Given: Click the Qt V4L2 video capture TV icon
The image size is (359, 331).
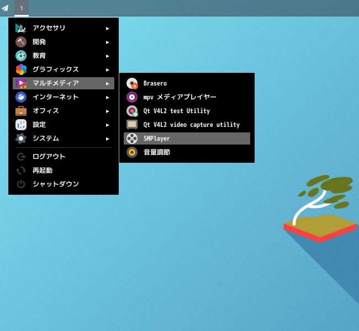Looking at the screenshot, I should [x=132, y=125].
